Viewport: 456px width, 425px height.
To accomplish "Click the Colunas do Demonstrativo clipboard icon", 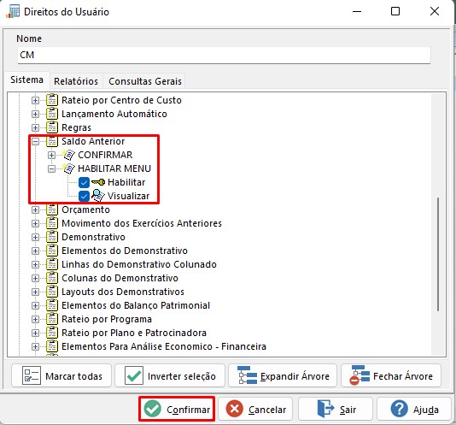I will point(52,278).
